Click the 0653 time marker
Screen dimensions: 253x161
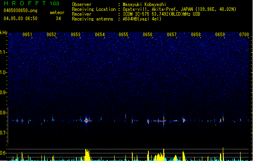tap(76, 35)
